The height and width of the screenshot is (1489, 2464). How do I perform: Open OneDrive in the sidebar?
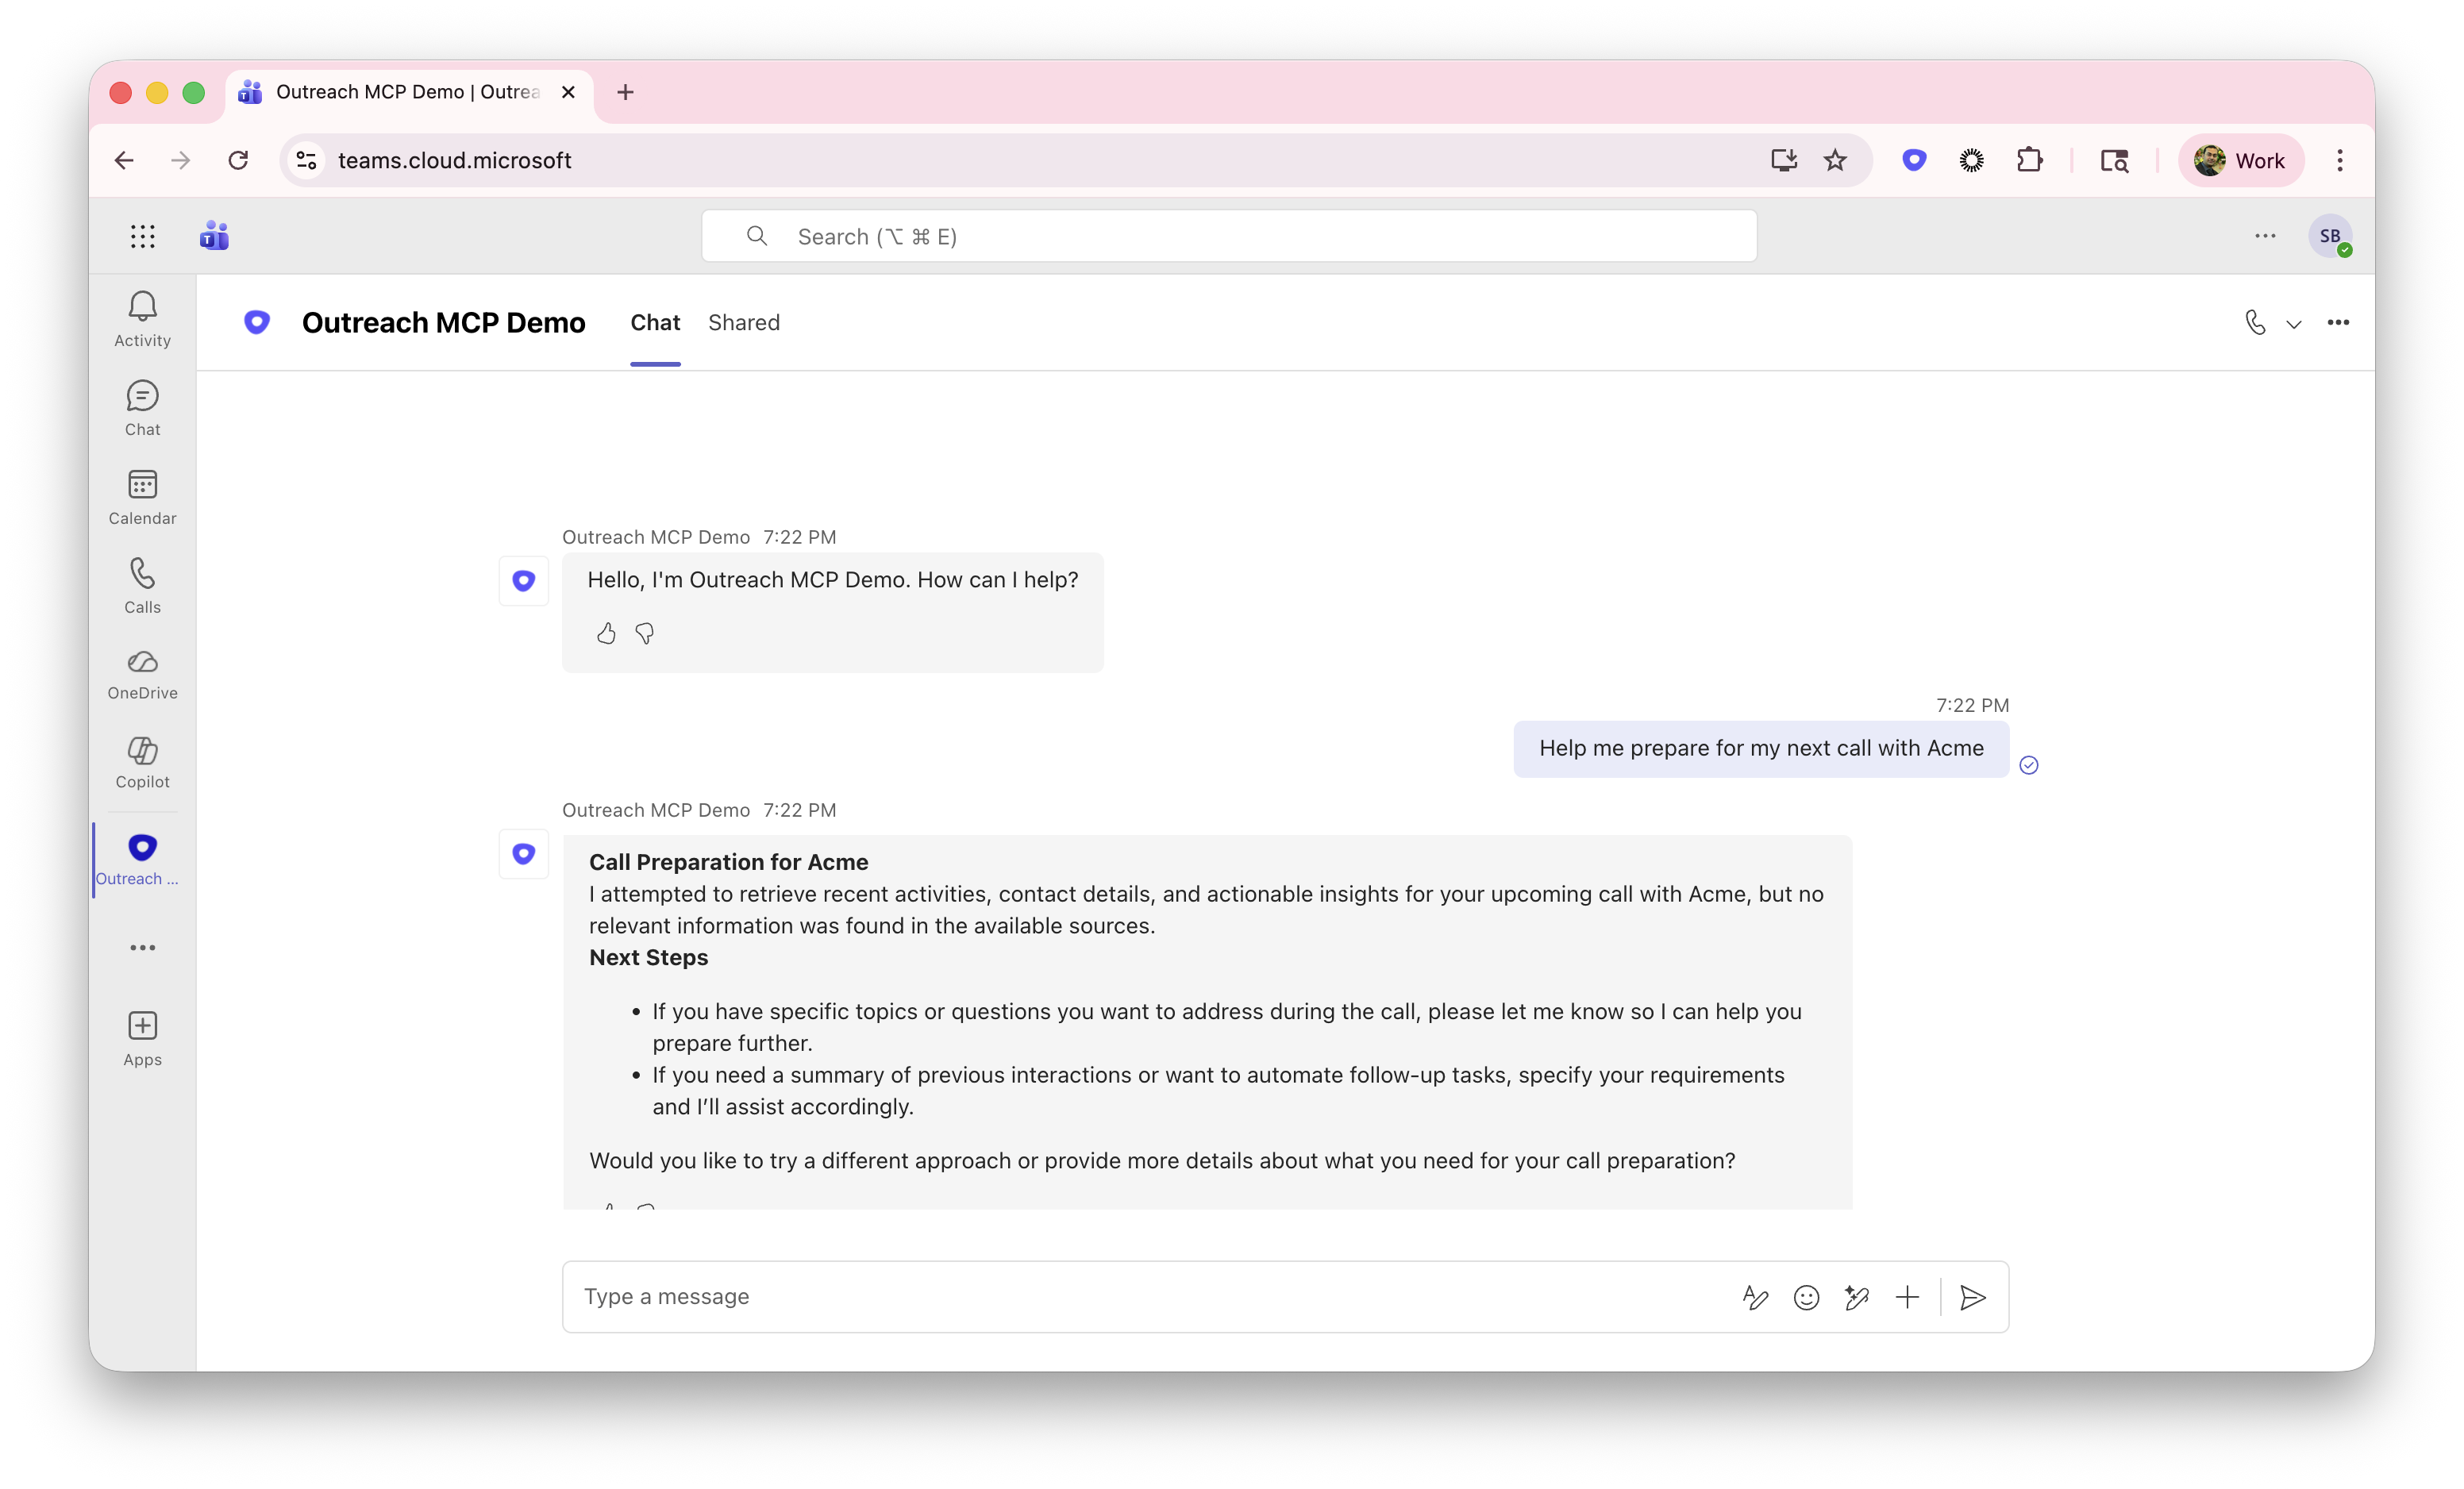pyautogui.click(x=142, y=674)
